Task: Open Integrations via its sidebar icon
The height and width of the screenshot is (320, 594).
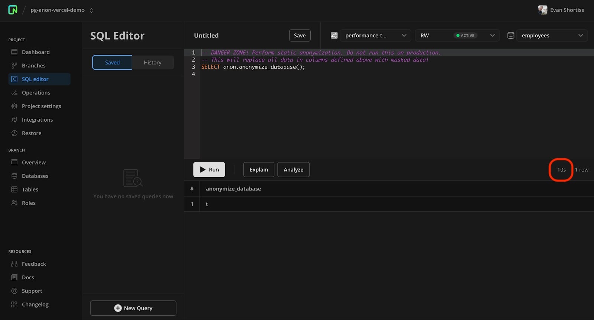Action: pyautogui.click(x=14, y=120)
